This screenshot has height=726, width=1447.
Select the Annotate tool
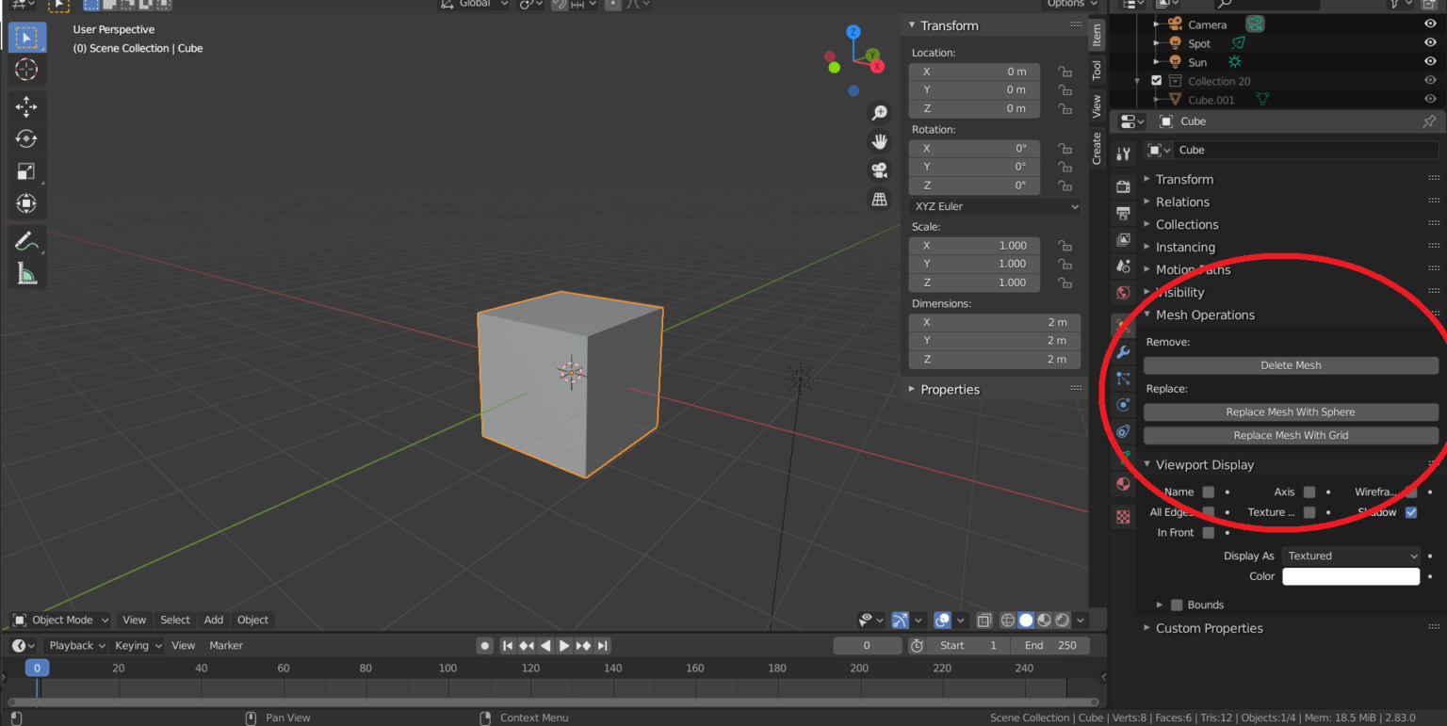[x=26, y=240]
